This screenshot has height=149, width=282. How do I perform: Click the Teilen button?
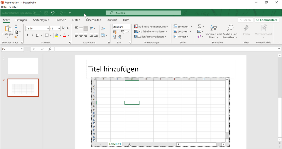pos(245,20)
